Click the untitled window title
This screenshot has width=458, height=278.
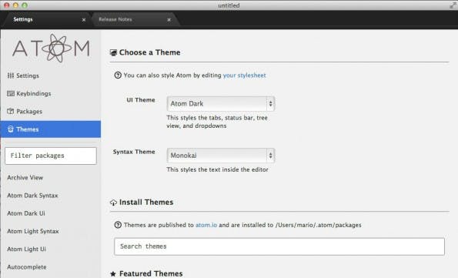point(229,5)
